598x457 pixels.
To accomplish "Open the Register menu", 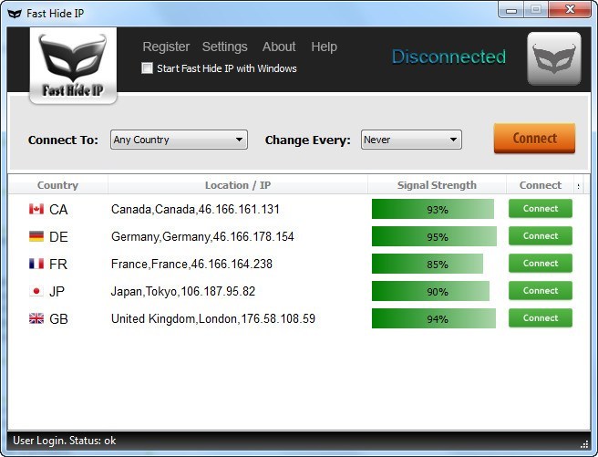I will [x=166, y=47].
